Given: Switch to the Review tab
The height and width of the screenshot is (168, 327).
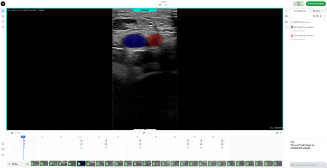Looking at the screenshot, I should (316, 11).
